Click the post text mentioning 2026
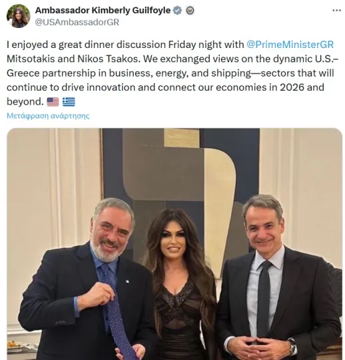 (165, 87)
